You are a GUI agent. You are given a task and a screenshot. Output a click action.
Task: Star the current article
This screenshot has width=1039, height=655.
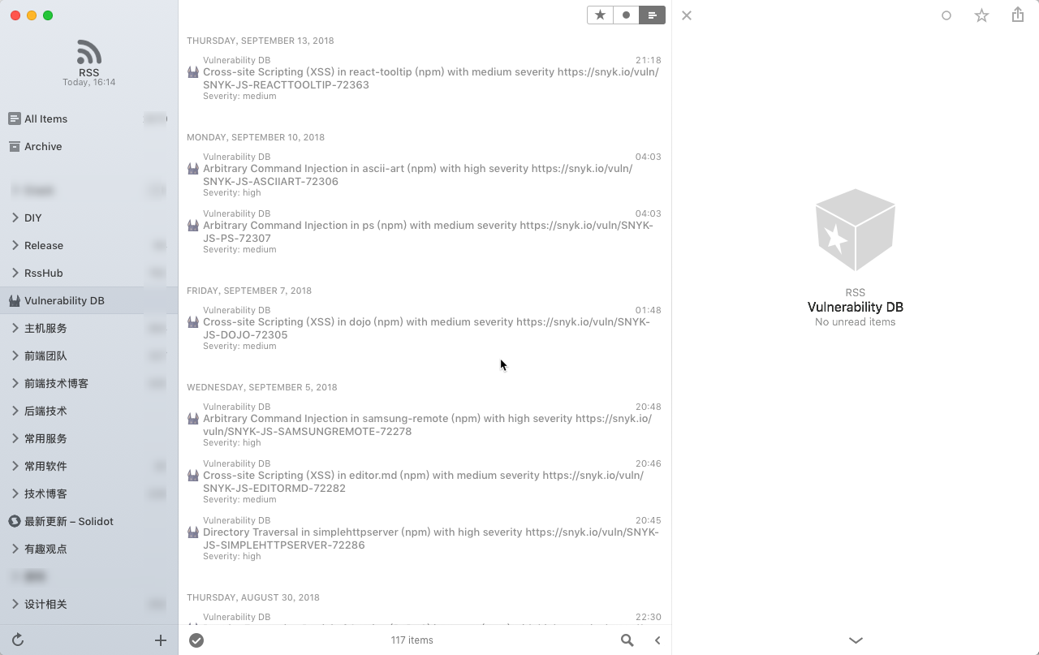tap(981, 15)
